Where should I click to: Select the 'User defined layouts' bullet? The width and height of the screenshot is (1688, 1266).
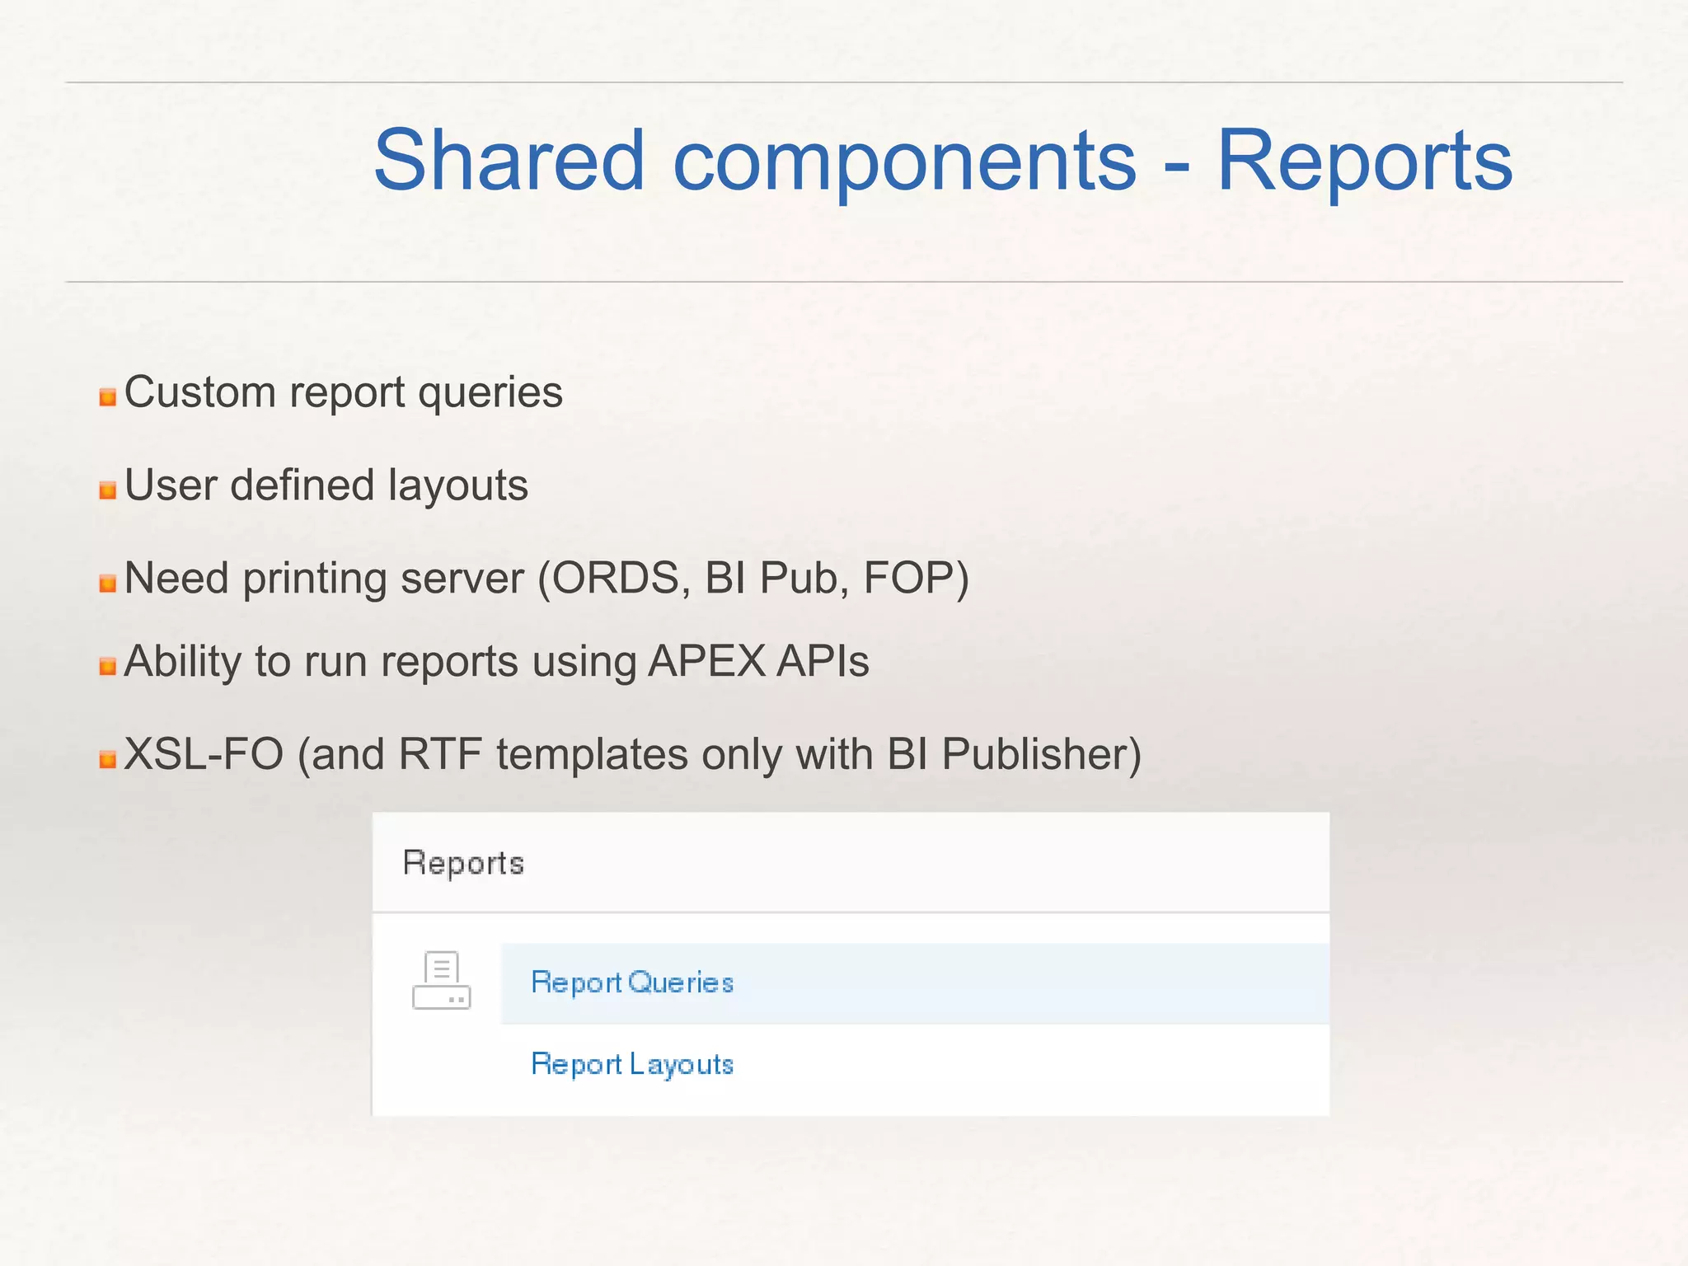(x=326, y=485)
